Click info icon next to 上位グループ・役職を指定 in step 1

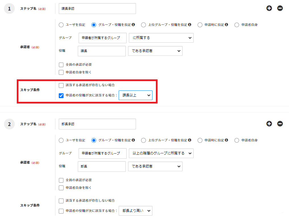click(190, 25)
